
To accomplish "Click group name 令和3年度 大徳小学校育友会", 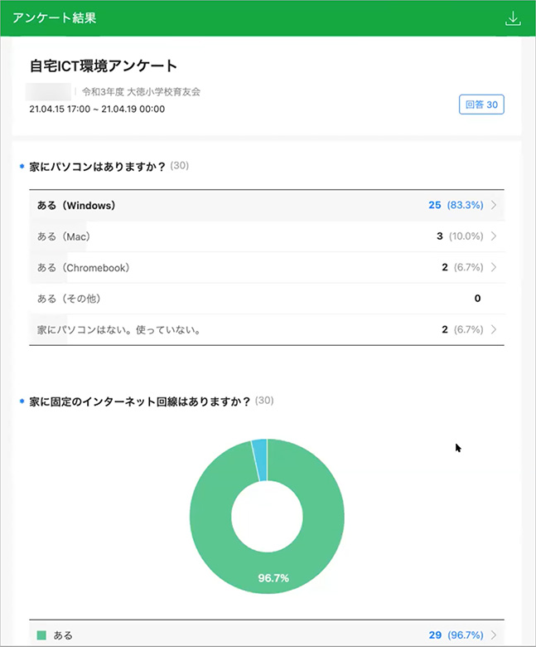I will point(141,92).
